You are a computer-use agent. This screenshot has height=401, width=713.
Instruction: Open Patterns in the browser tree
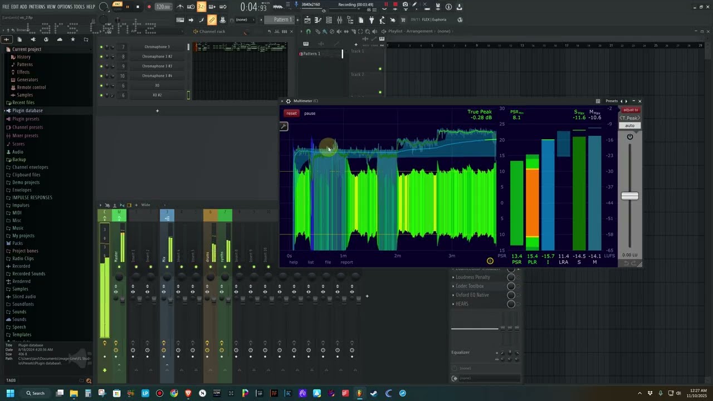coord(25,65)
